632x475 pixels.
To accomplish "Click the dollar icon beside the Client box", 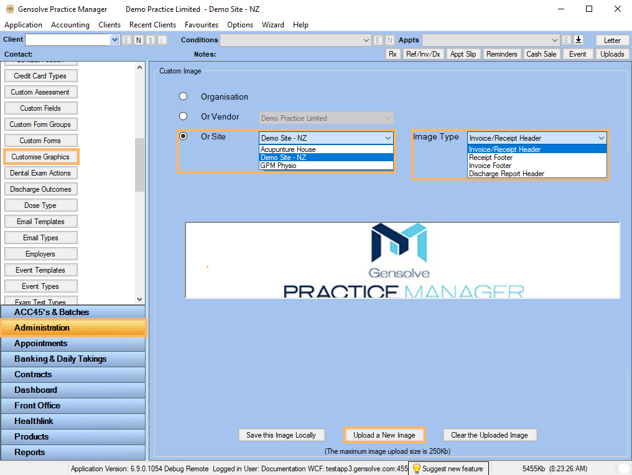I will [x=151, y=40].
